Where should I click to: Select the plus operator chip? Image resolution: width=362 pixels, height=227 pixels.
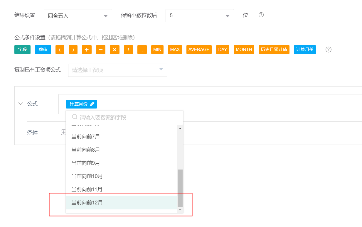tap(86, 50)
